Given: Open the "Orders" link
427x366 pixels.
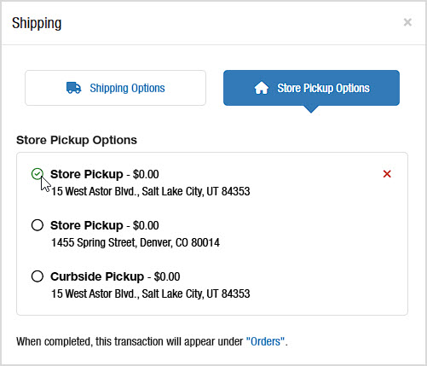Looking at the screenshot, I should tap(265, 341).
